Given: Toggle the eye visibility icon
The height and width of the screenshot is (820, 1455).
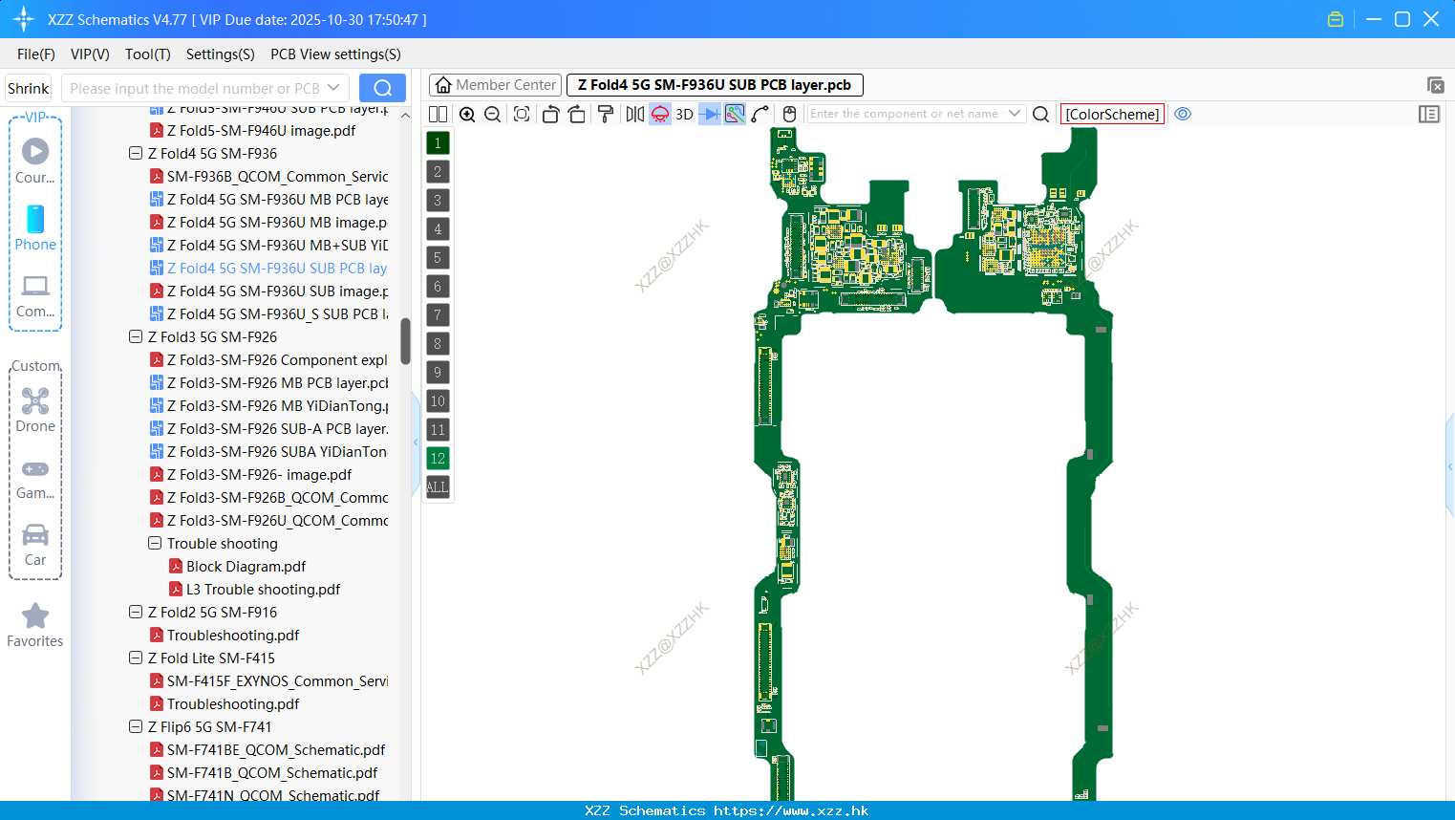Looking at the screenshot, I should (x=1183, y=114).
